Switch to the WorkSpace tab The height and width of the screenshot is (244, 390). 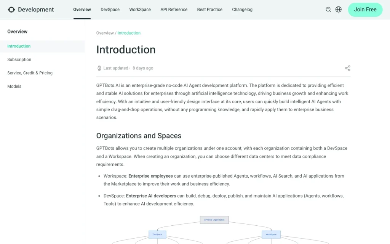click(x=140, y=10)
